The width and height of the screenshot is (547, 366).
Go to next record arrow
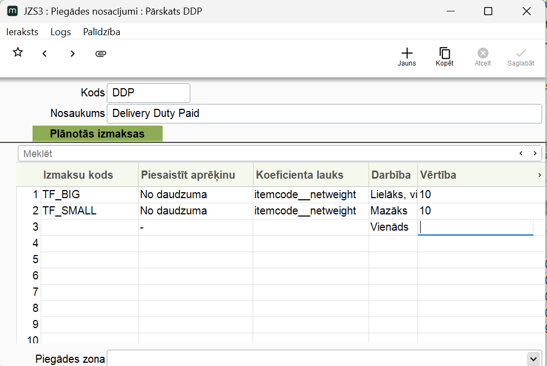coord(73,54)
